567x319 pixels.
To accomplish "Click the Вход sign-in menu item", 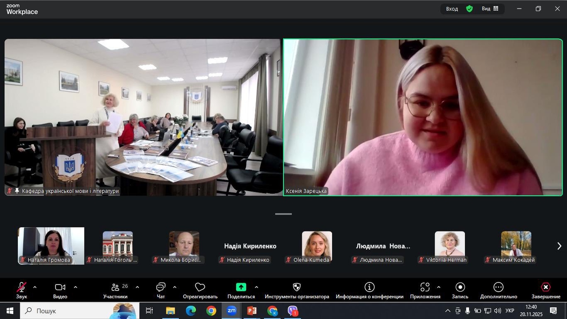I will pos(452,9).
